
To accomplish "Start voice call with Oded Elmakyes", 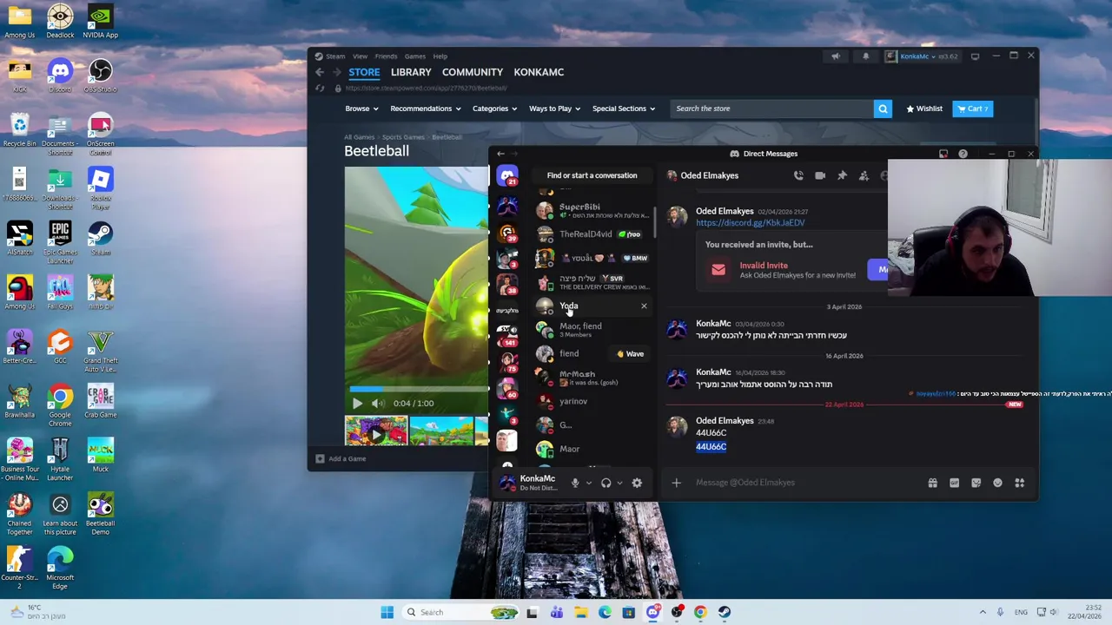I will 798,175.
